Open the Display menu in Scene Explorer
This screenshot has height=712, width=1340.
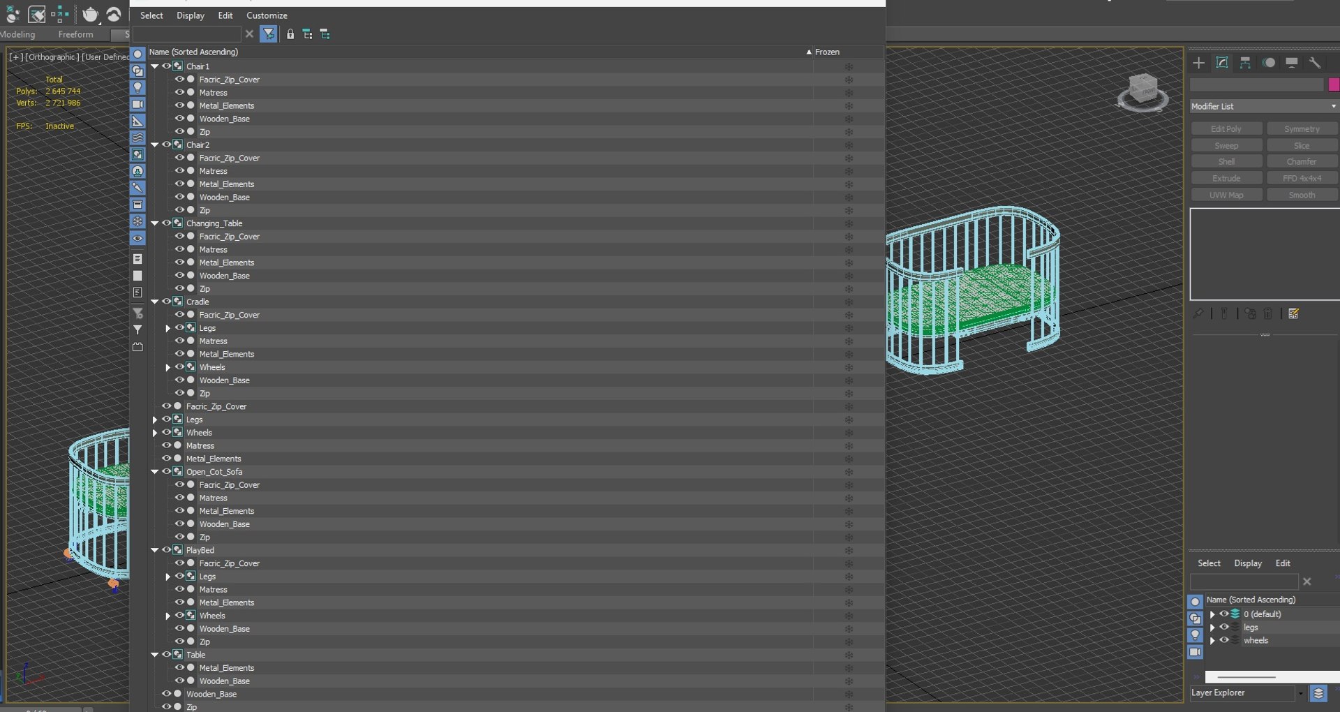point(191,15)
